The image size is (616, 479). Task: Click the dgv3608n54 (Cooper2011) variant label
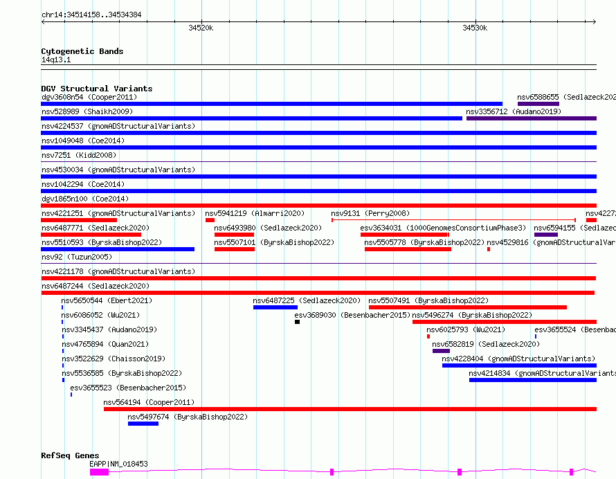point(89,97)
